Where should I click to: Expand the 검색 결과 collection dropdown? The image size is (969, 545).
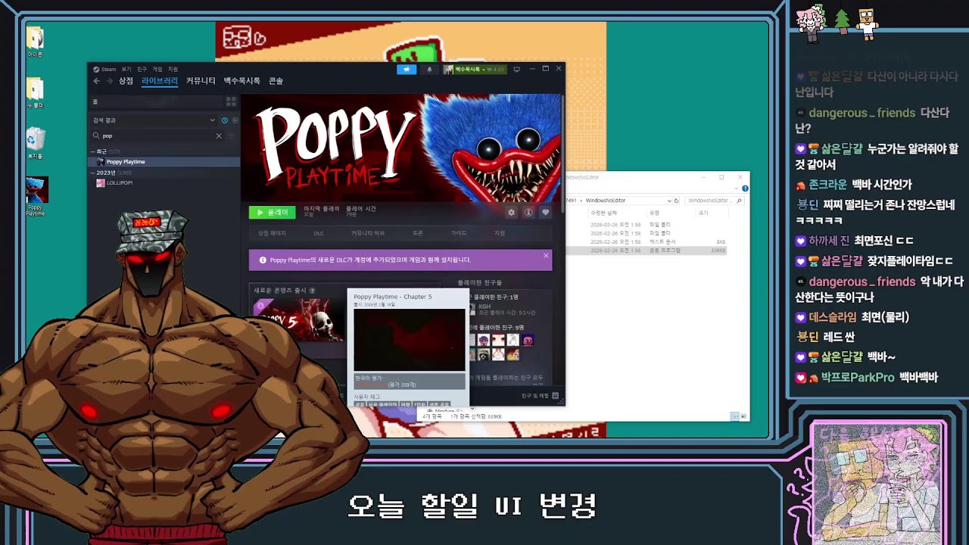(x=213, y=120)
